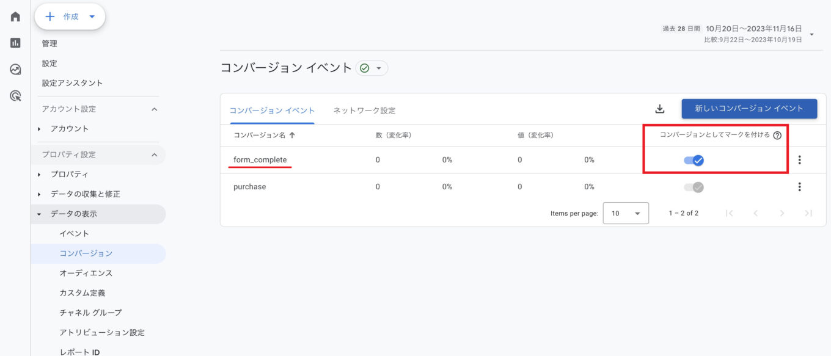Click 新しいコンバージョン イベント button

pos(749,109)
